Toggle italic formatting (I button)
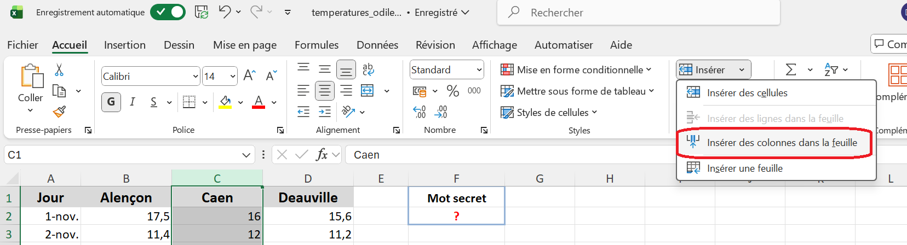Screen dimensions: 907x245 click(133, 102)
